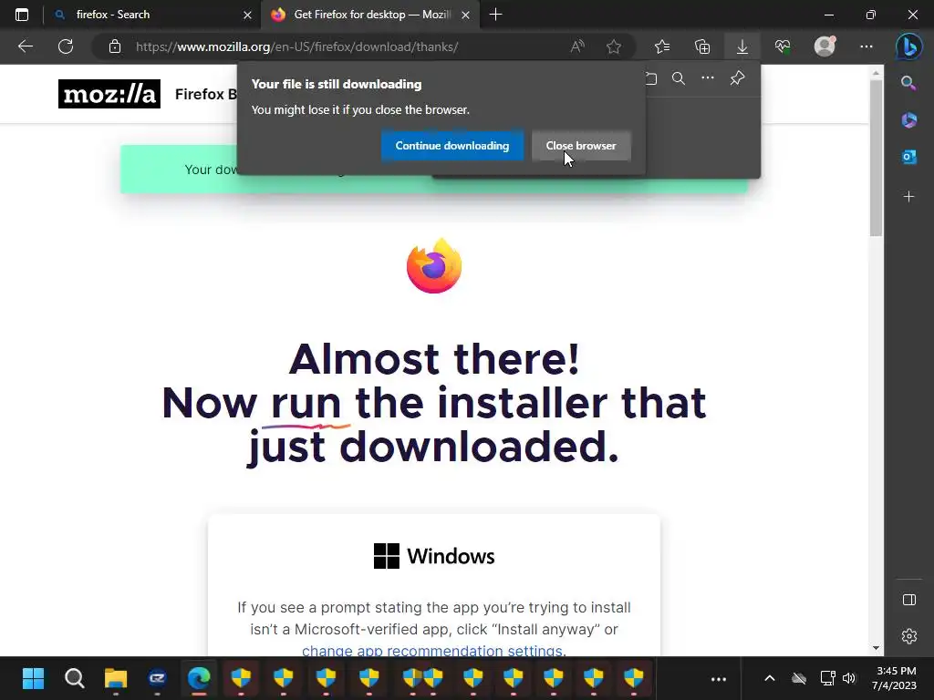Screen dimensions: 934x700
Task: Add a sidebar app with plus
Action: point(909,197)
